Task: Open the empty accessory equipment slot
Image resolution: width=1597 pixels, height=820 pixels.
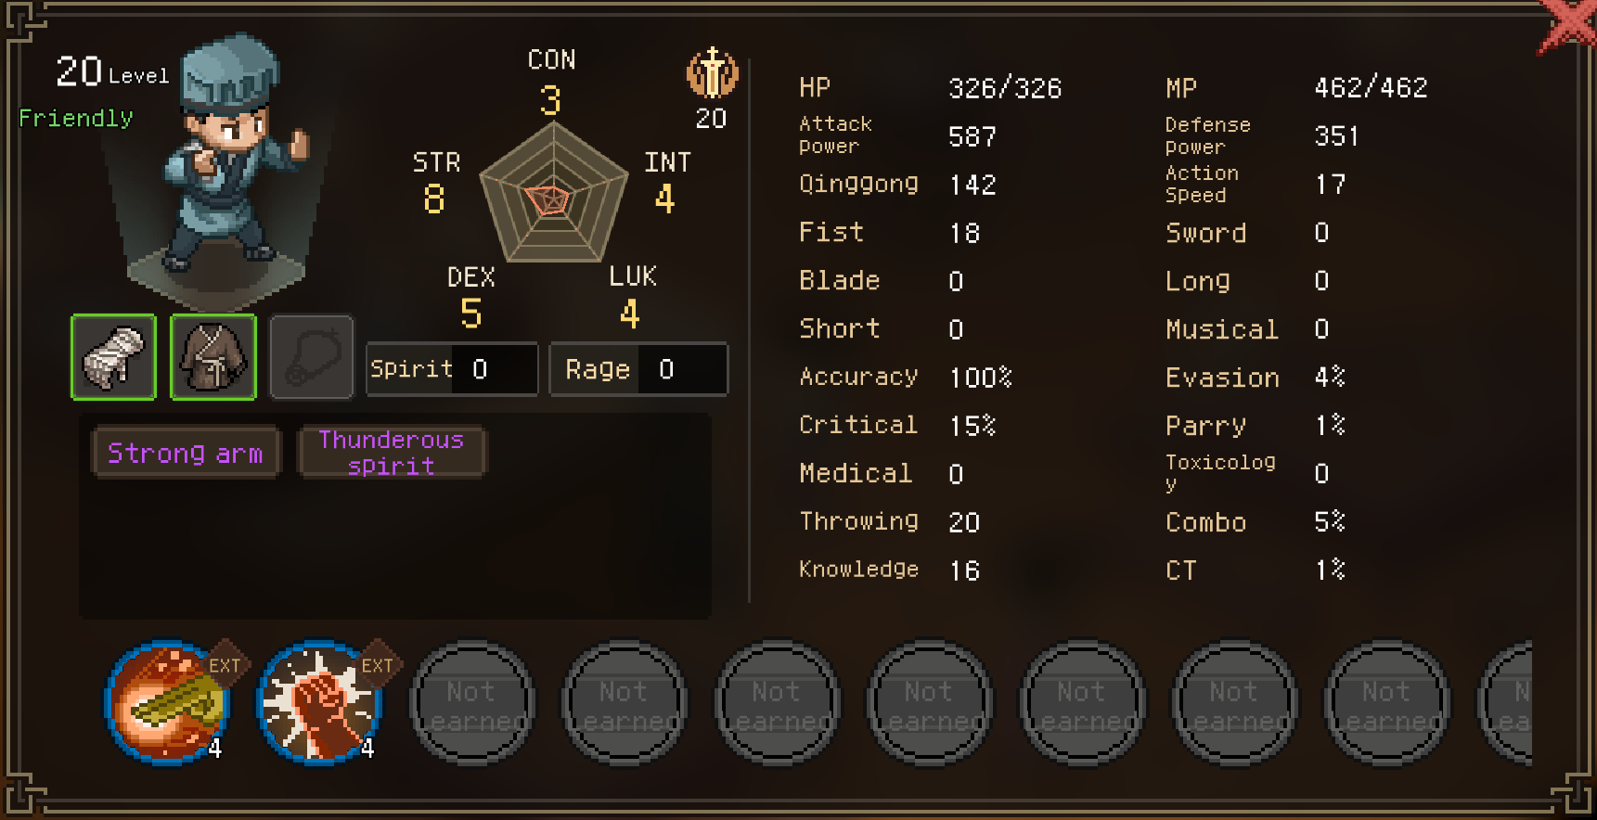Action: click(x=312, y=357)
